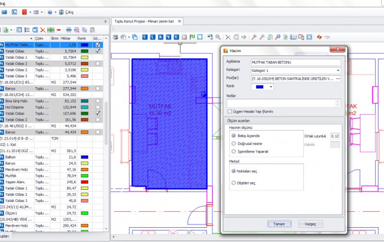384x242 pixels.
Task: Click the Çıkış exit menu item
Action: click(x=69, y=12)
